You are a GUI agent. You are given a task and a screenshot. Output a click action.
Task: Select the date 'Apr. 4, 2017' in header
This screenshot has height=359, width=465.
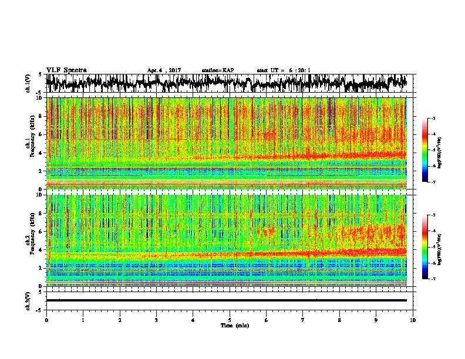164,70
